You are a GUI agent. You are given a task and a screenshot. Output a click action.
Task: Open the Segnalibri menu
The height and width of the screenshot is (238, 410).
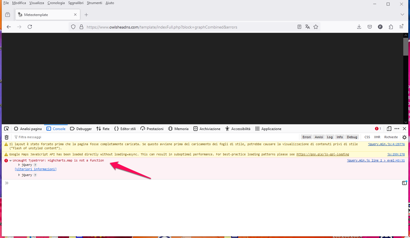(76, 3)
